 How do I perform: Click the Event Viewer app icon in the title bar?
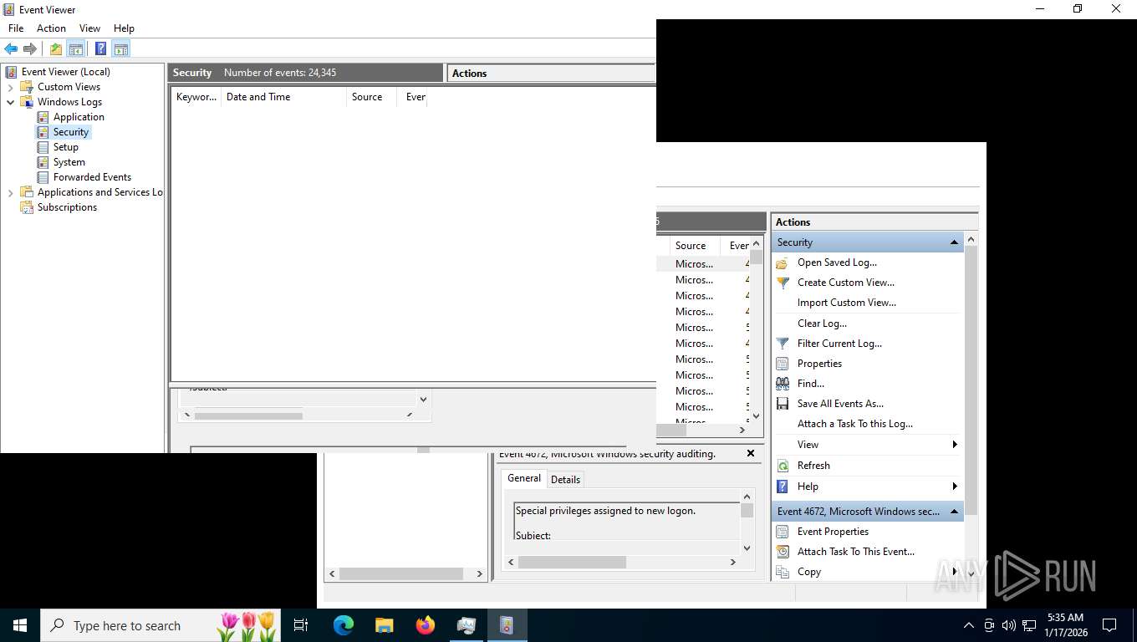pos(9,9)
